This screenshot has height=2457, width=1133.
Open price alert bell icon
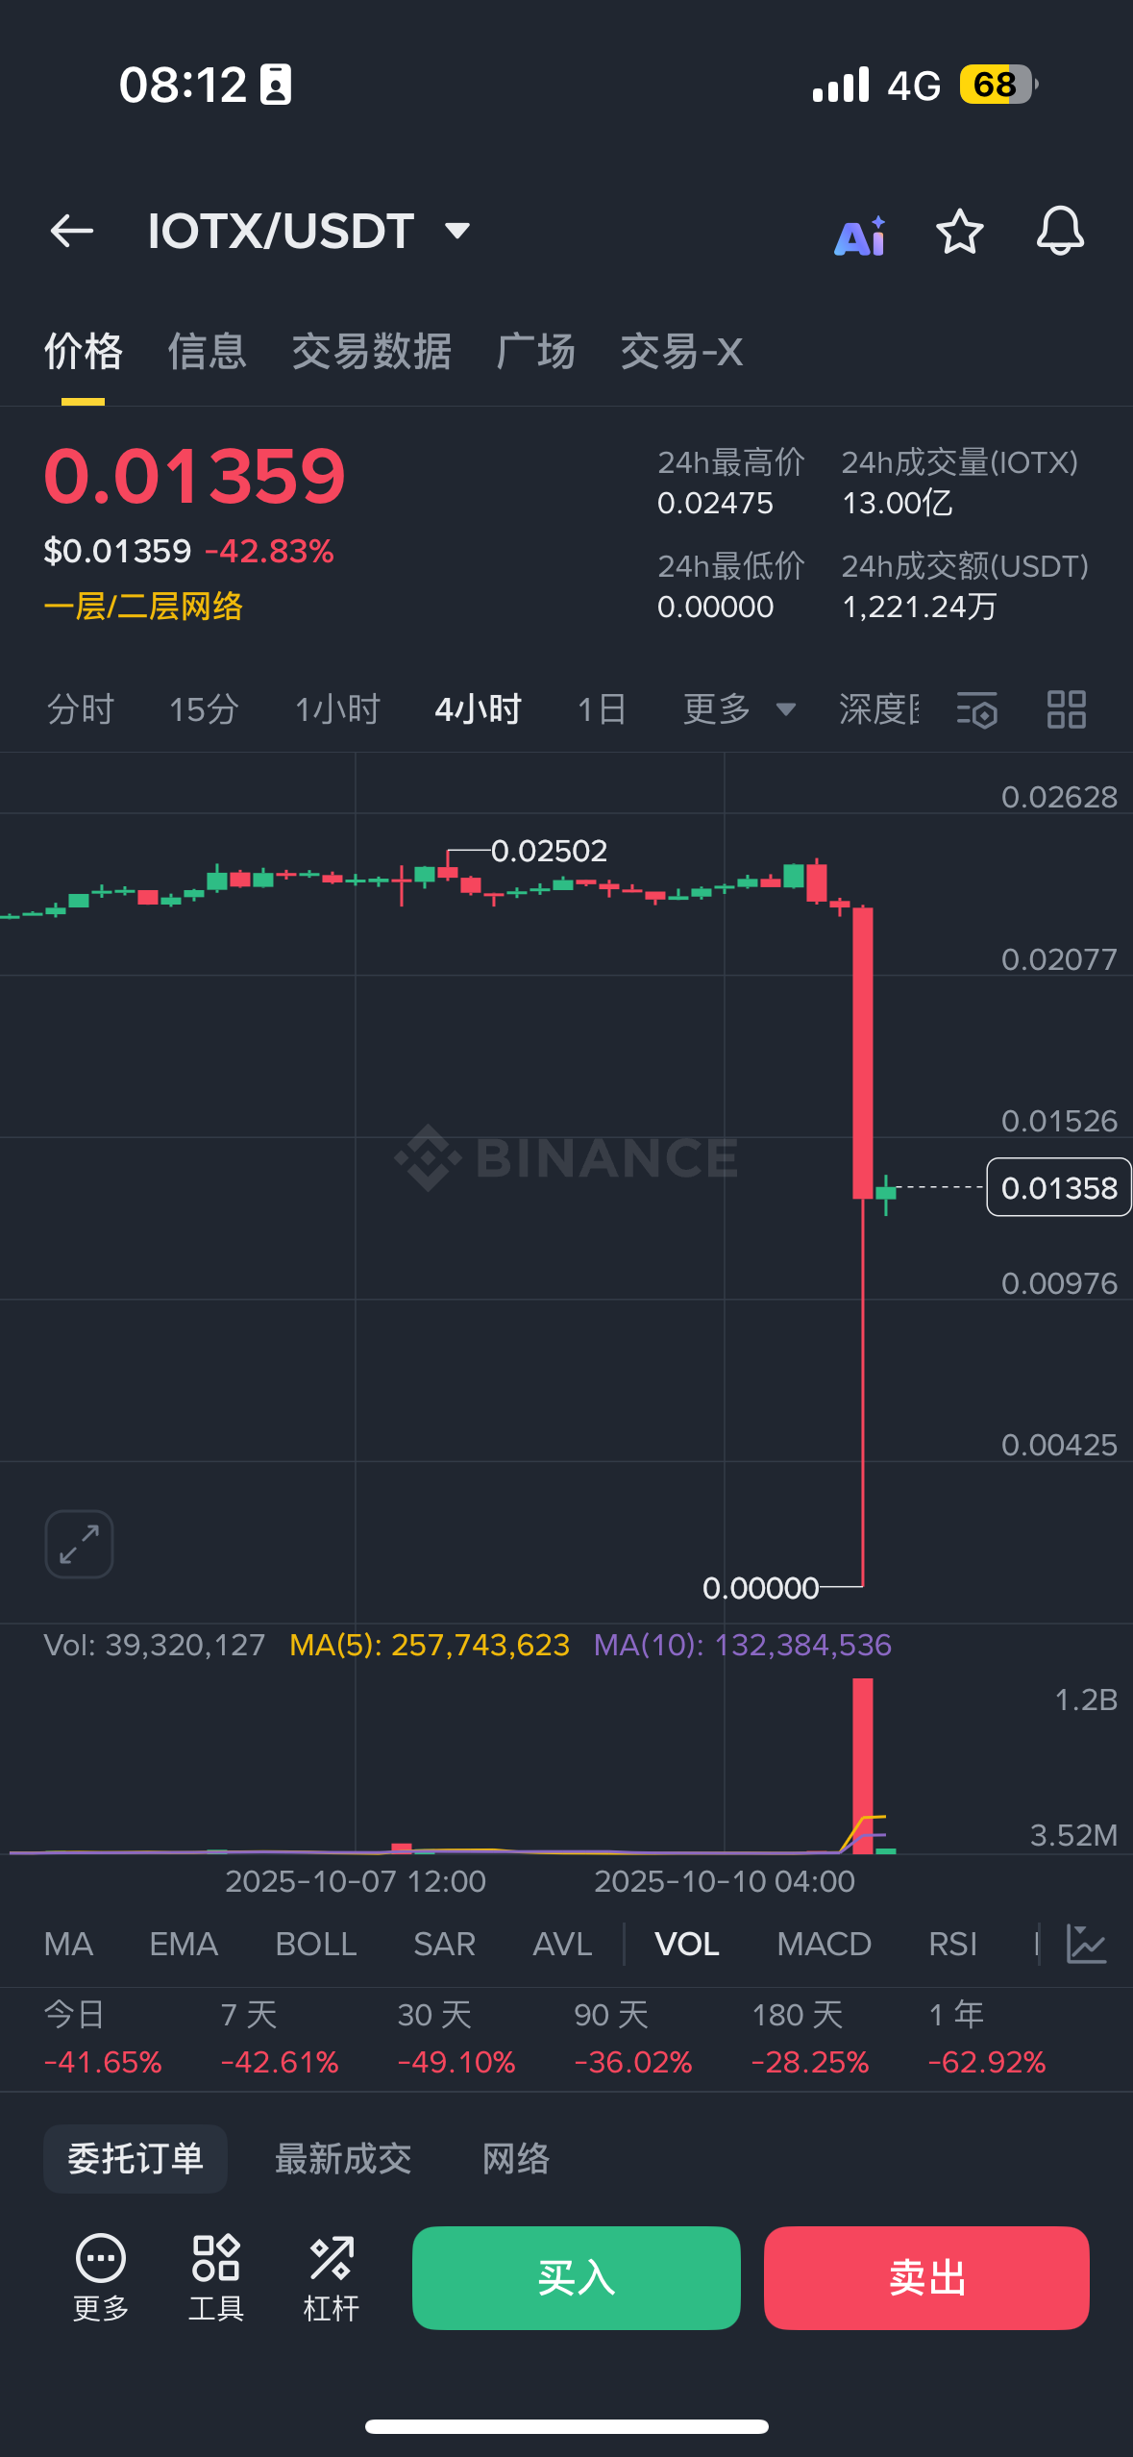[1060, 232]
